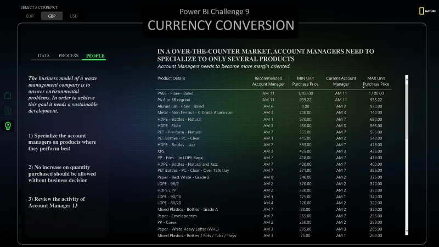Select HDPE - Bottles - Natural row
The height and width of the screenshot is (247, 439).
coord(273,119)
